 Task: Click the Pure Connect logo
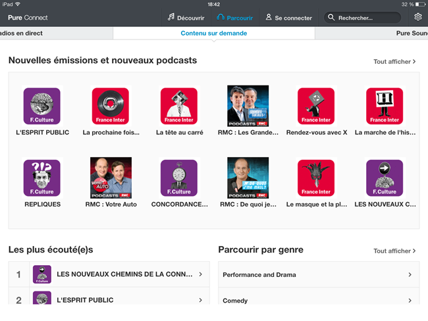click(x=28, y=18)
